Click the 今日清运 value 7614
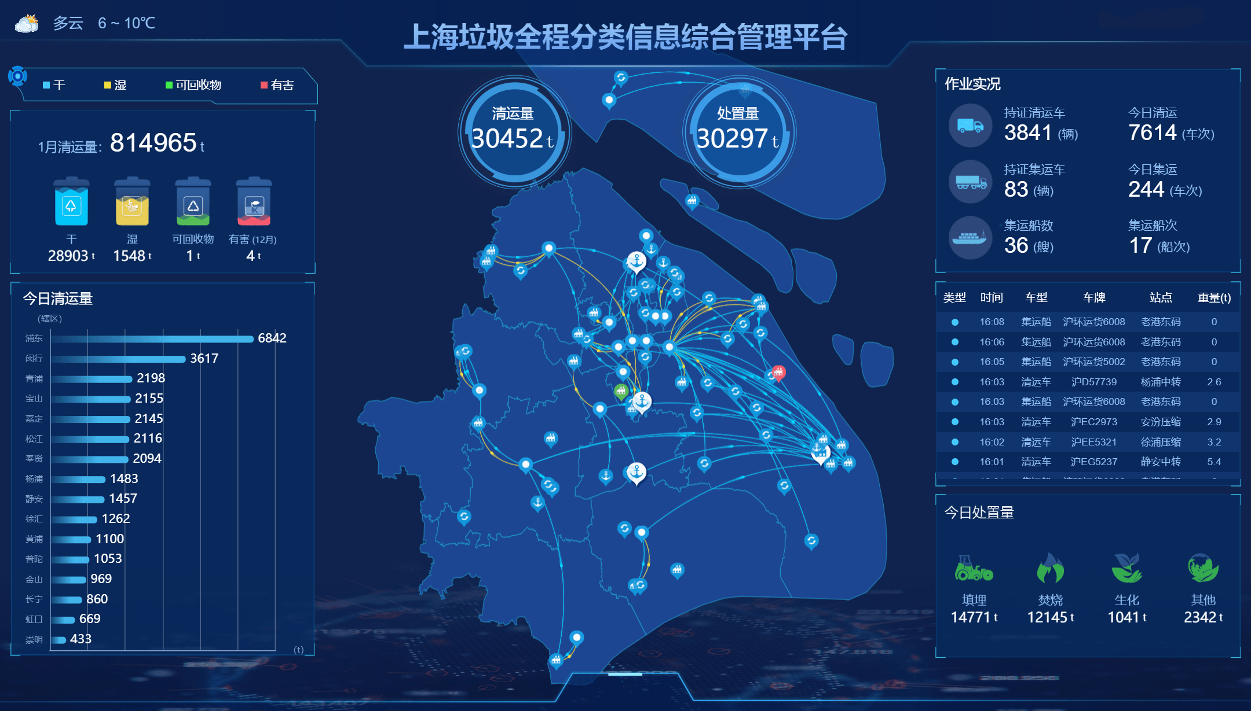This screenshot has height=711, width=1251. 1153,132
